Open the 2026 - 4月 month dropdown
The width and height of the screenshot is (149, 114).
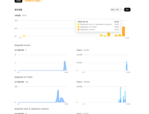(x=116, y=10)
